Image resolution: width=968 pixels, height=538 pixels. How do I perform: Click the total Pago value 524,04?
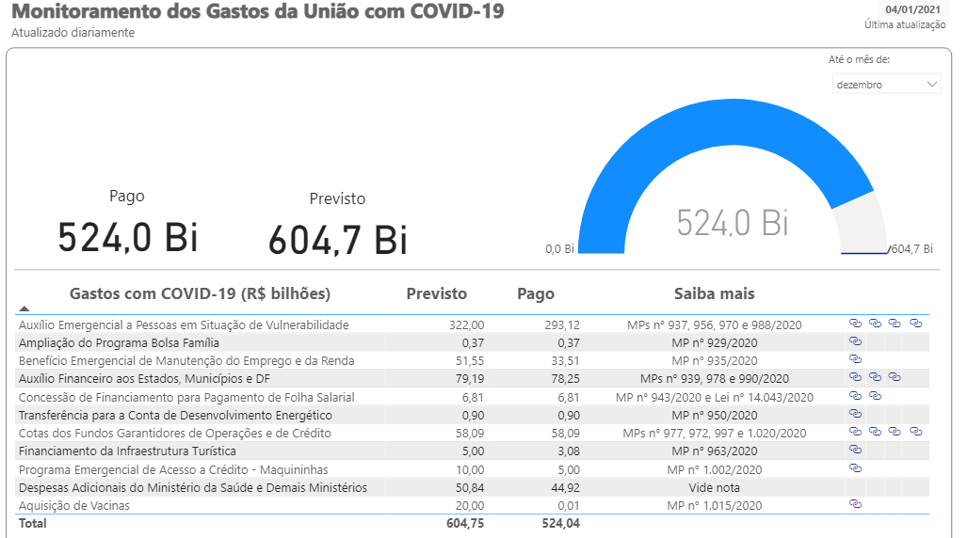[561, 524]
